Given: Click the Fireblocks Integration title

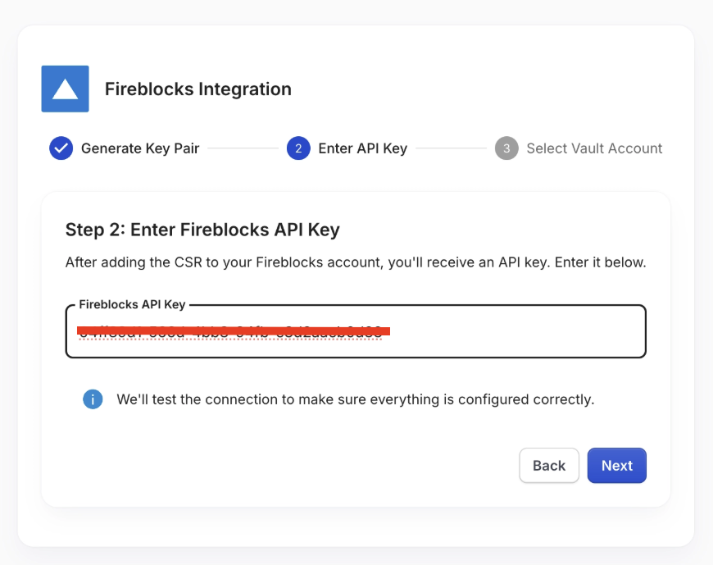Looking at the screenshot, I should point(198,89).
